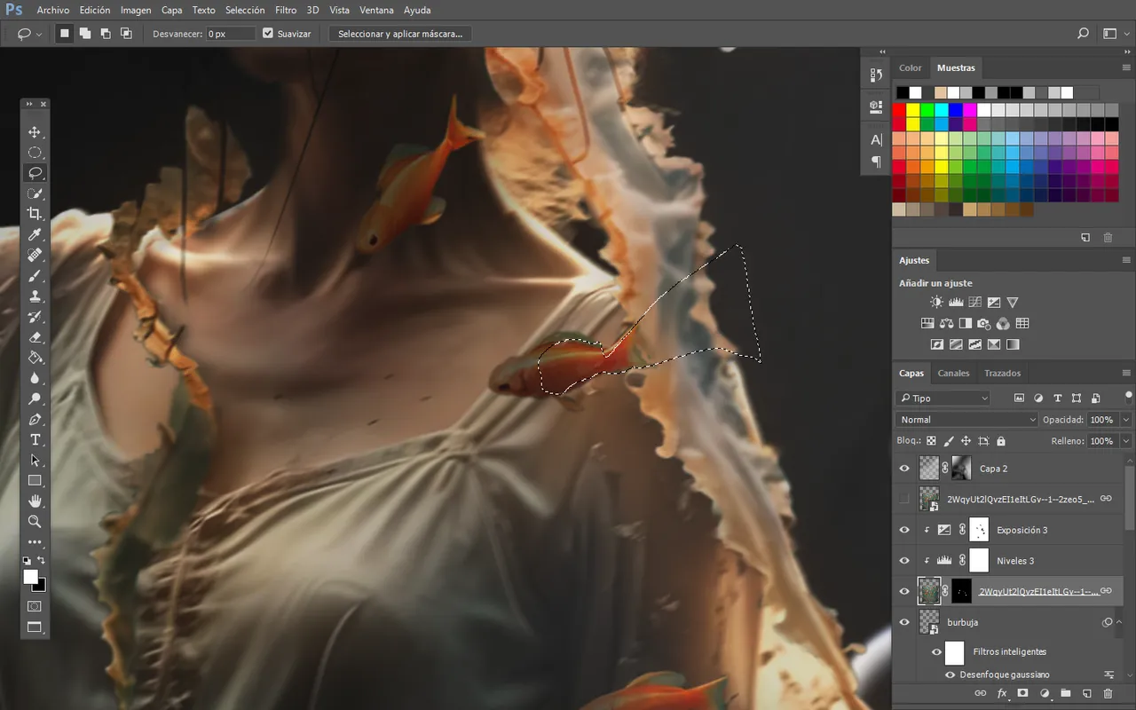Collapse the burbuja layer smart filters
The width and height of the screenshot is (1136, 710).
(1119, 622)
